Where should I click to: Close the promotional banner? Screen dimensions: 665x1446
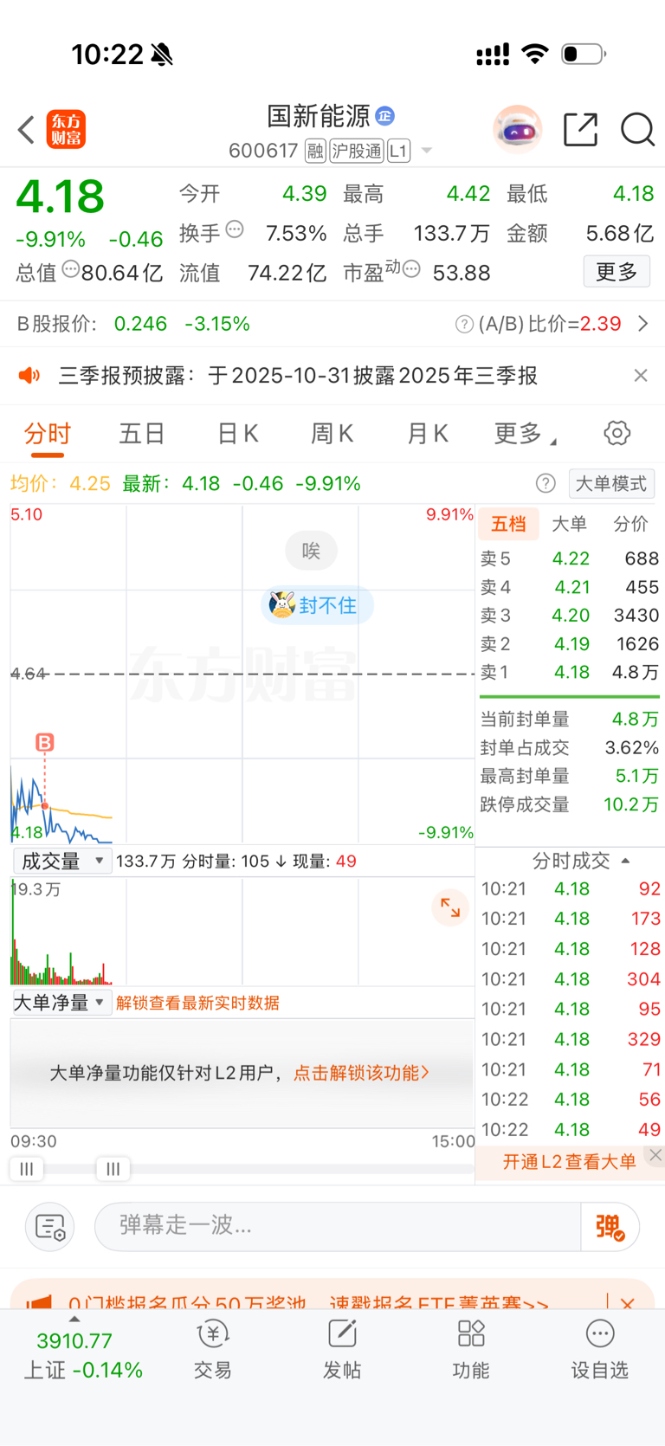point(628,1303)
